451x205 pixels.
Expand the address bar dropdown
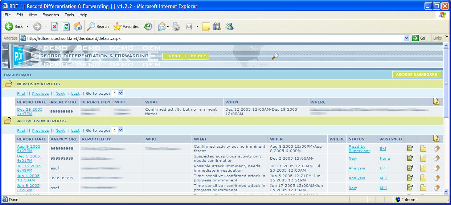(407, 38)
